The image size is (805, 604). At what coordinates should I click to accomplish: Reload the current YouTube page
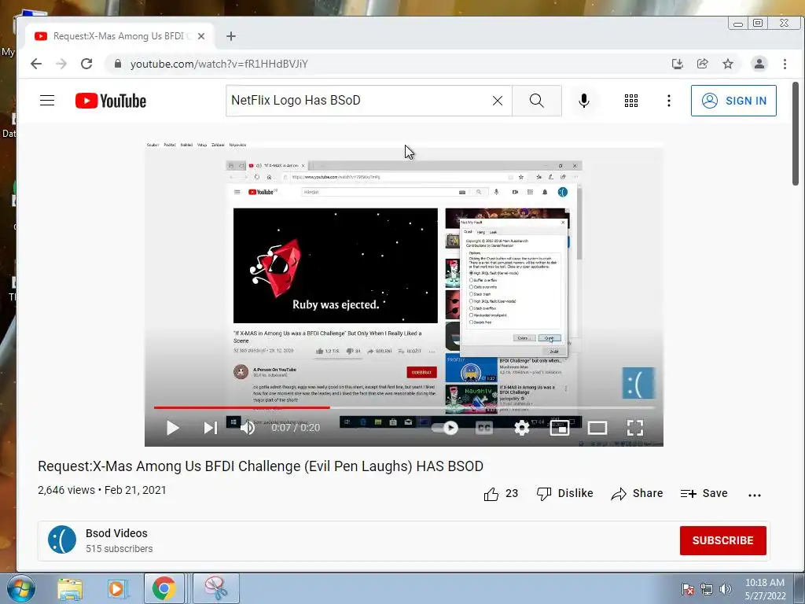[x=86, y=64]
